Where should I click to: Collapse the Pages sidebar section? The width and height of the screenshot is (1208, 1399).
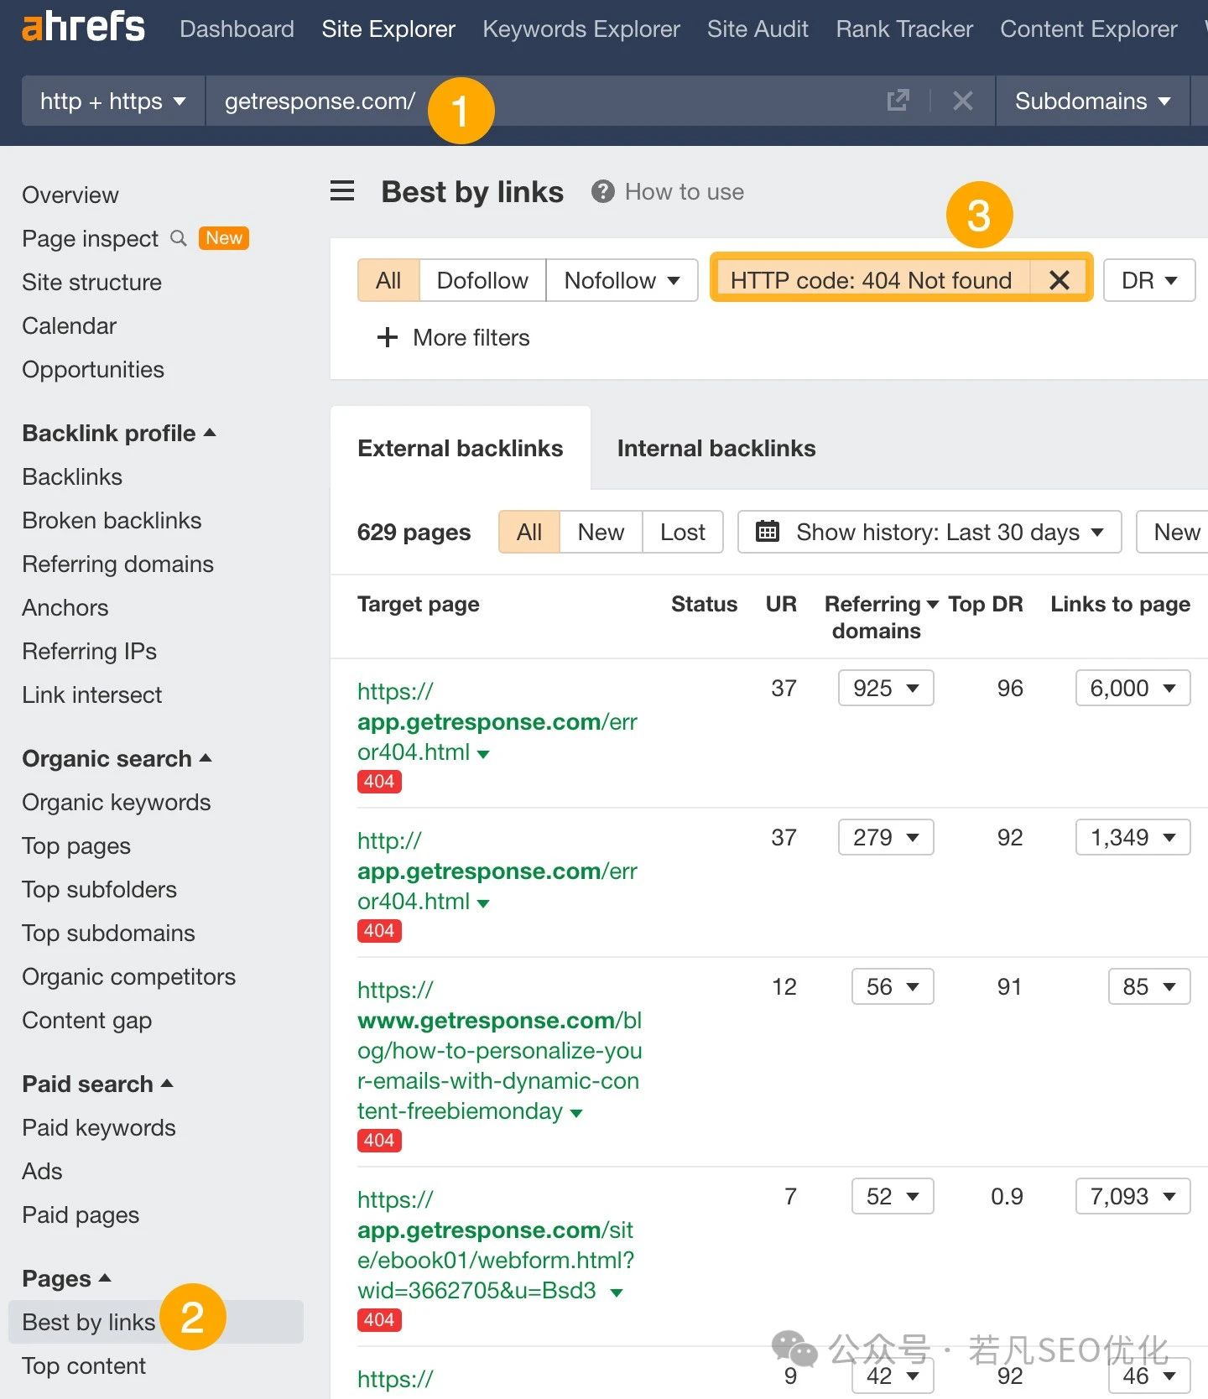66,1278
